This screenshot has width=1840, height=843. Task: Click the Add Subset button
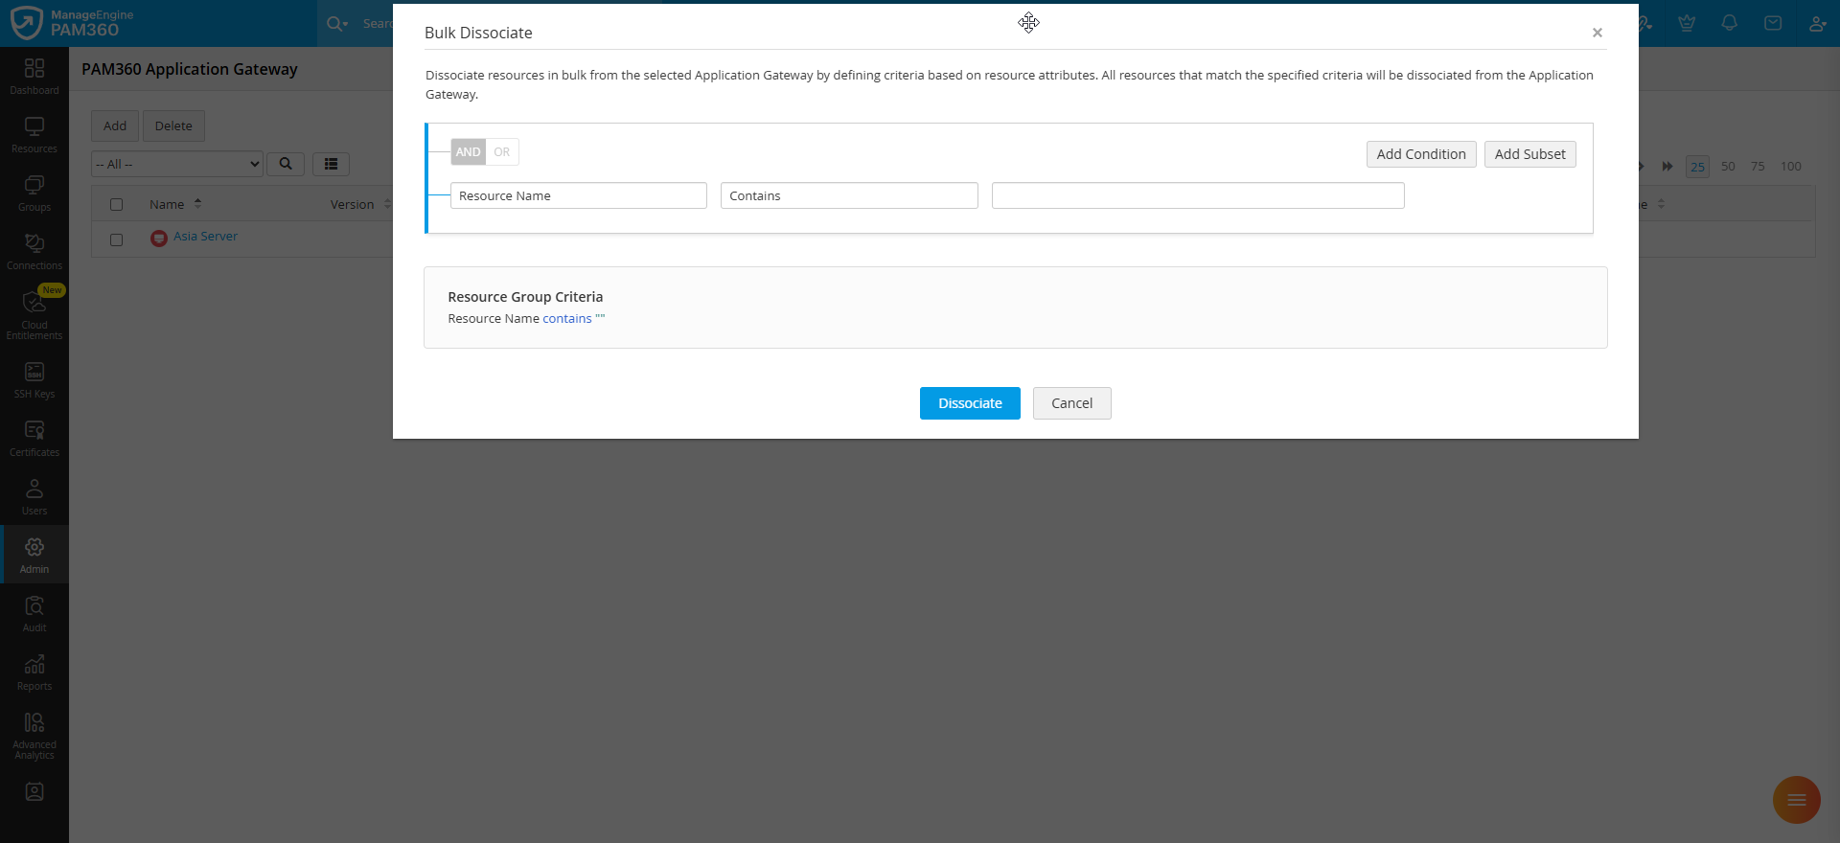[1530, 154]
